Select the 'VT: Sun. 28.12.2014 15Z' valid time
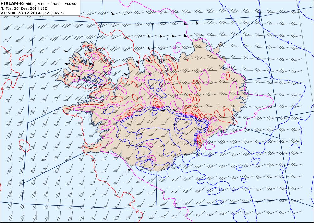 [25, 13]
